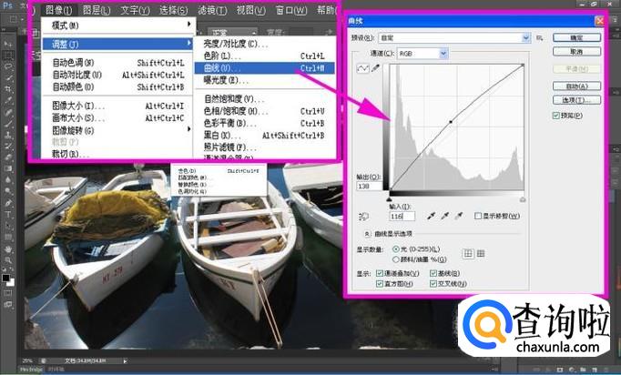Click the simple grid icon in Curves
The width and height of the screenshot is (621, 375).
tap(468, 254)
